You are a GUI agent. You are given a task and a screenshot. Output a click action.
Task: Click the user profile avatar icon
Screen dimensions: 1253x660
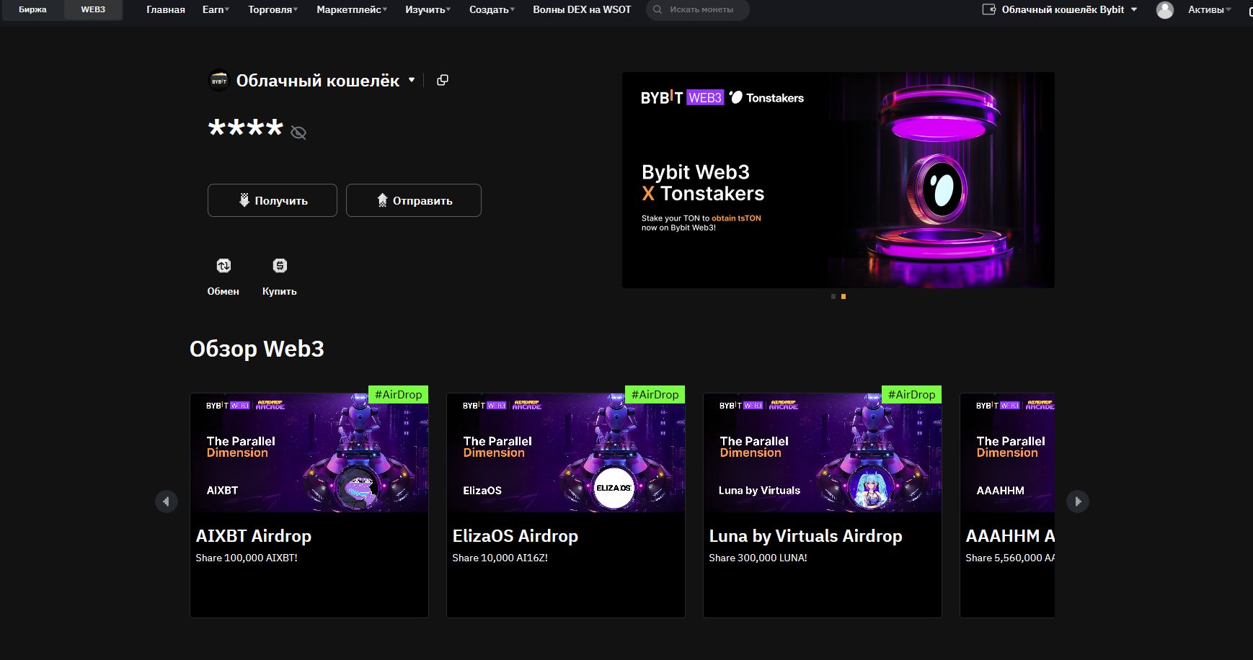(1164, 10)
